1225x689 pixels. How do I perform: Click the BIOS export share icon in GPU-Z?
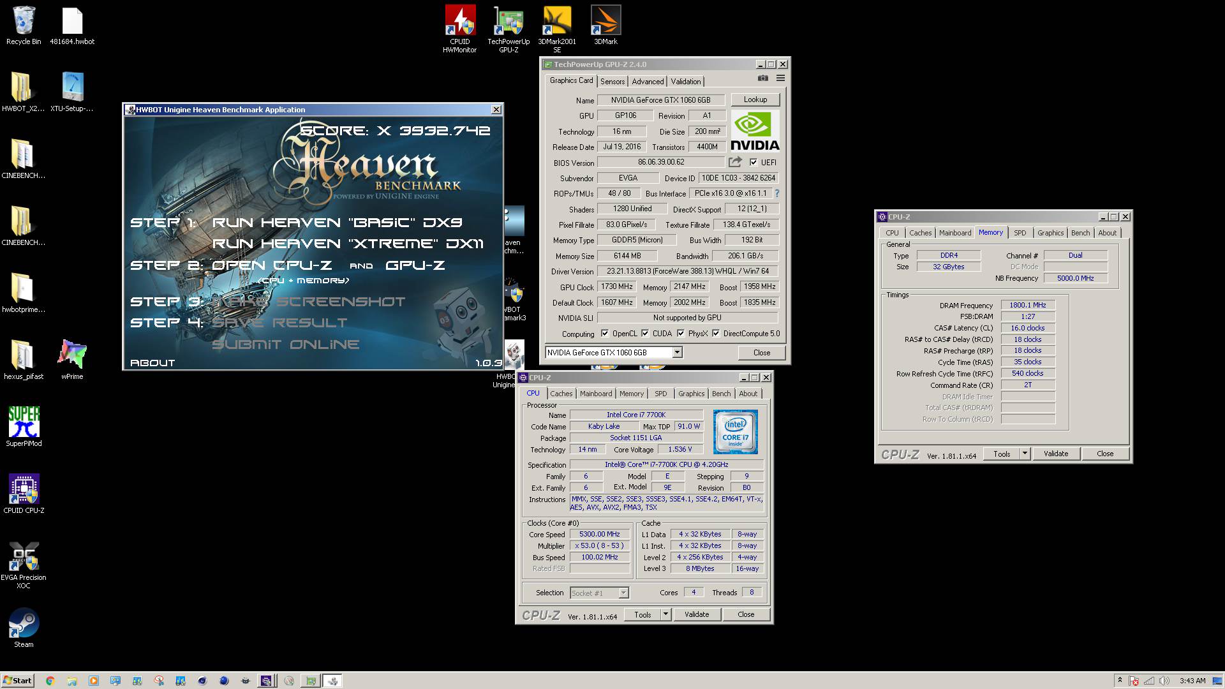tap(735, 162)
